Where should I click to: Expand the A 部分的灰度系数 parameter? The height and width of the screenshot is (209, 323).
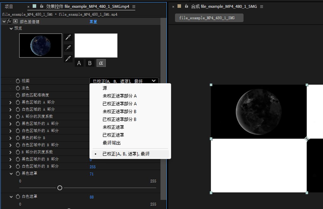[x=10, y=117]
